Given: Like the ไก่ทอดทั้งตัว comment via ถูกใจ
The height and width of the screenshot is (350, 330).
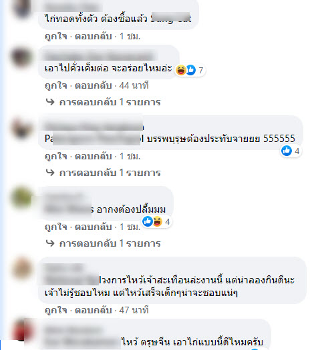Looking at the screenshot, I should (56, 36).
